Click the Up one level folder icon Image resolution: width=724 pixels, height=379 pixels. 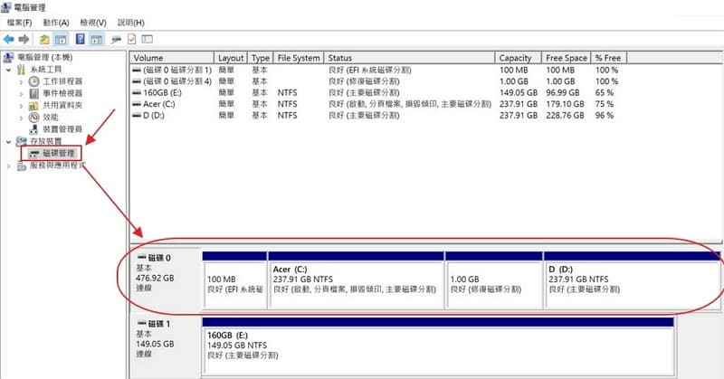[44, 39]
